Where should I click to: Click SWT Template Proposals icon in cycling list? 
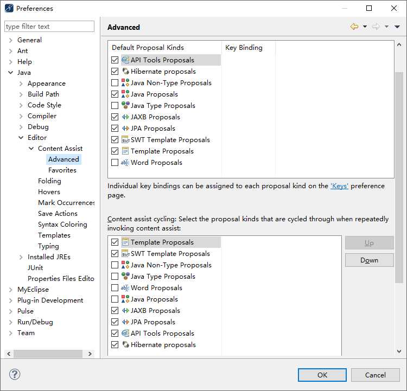[x=125, y=253]
